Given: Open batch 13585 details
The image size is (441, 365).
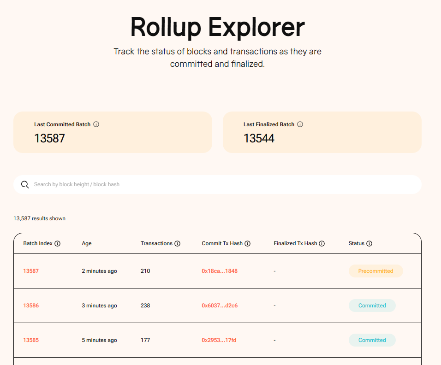Looking at the screenshot, I should pos(31,340).
